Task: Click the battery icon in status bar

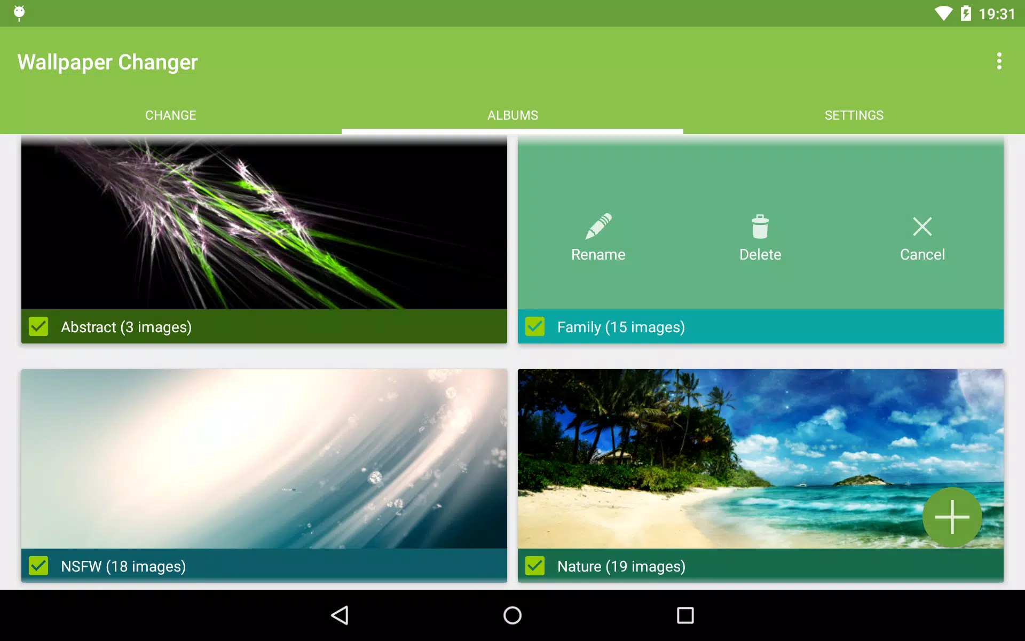Action: pyautogui.click(x=967, y=12)
